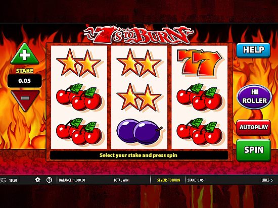This screenshot has height=208, width=278.
Task: Open the settings gear icon
Action: click(37, 180)
